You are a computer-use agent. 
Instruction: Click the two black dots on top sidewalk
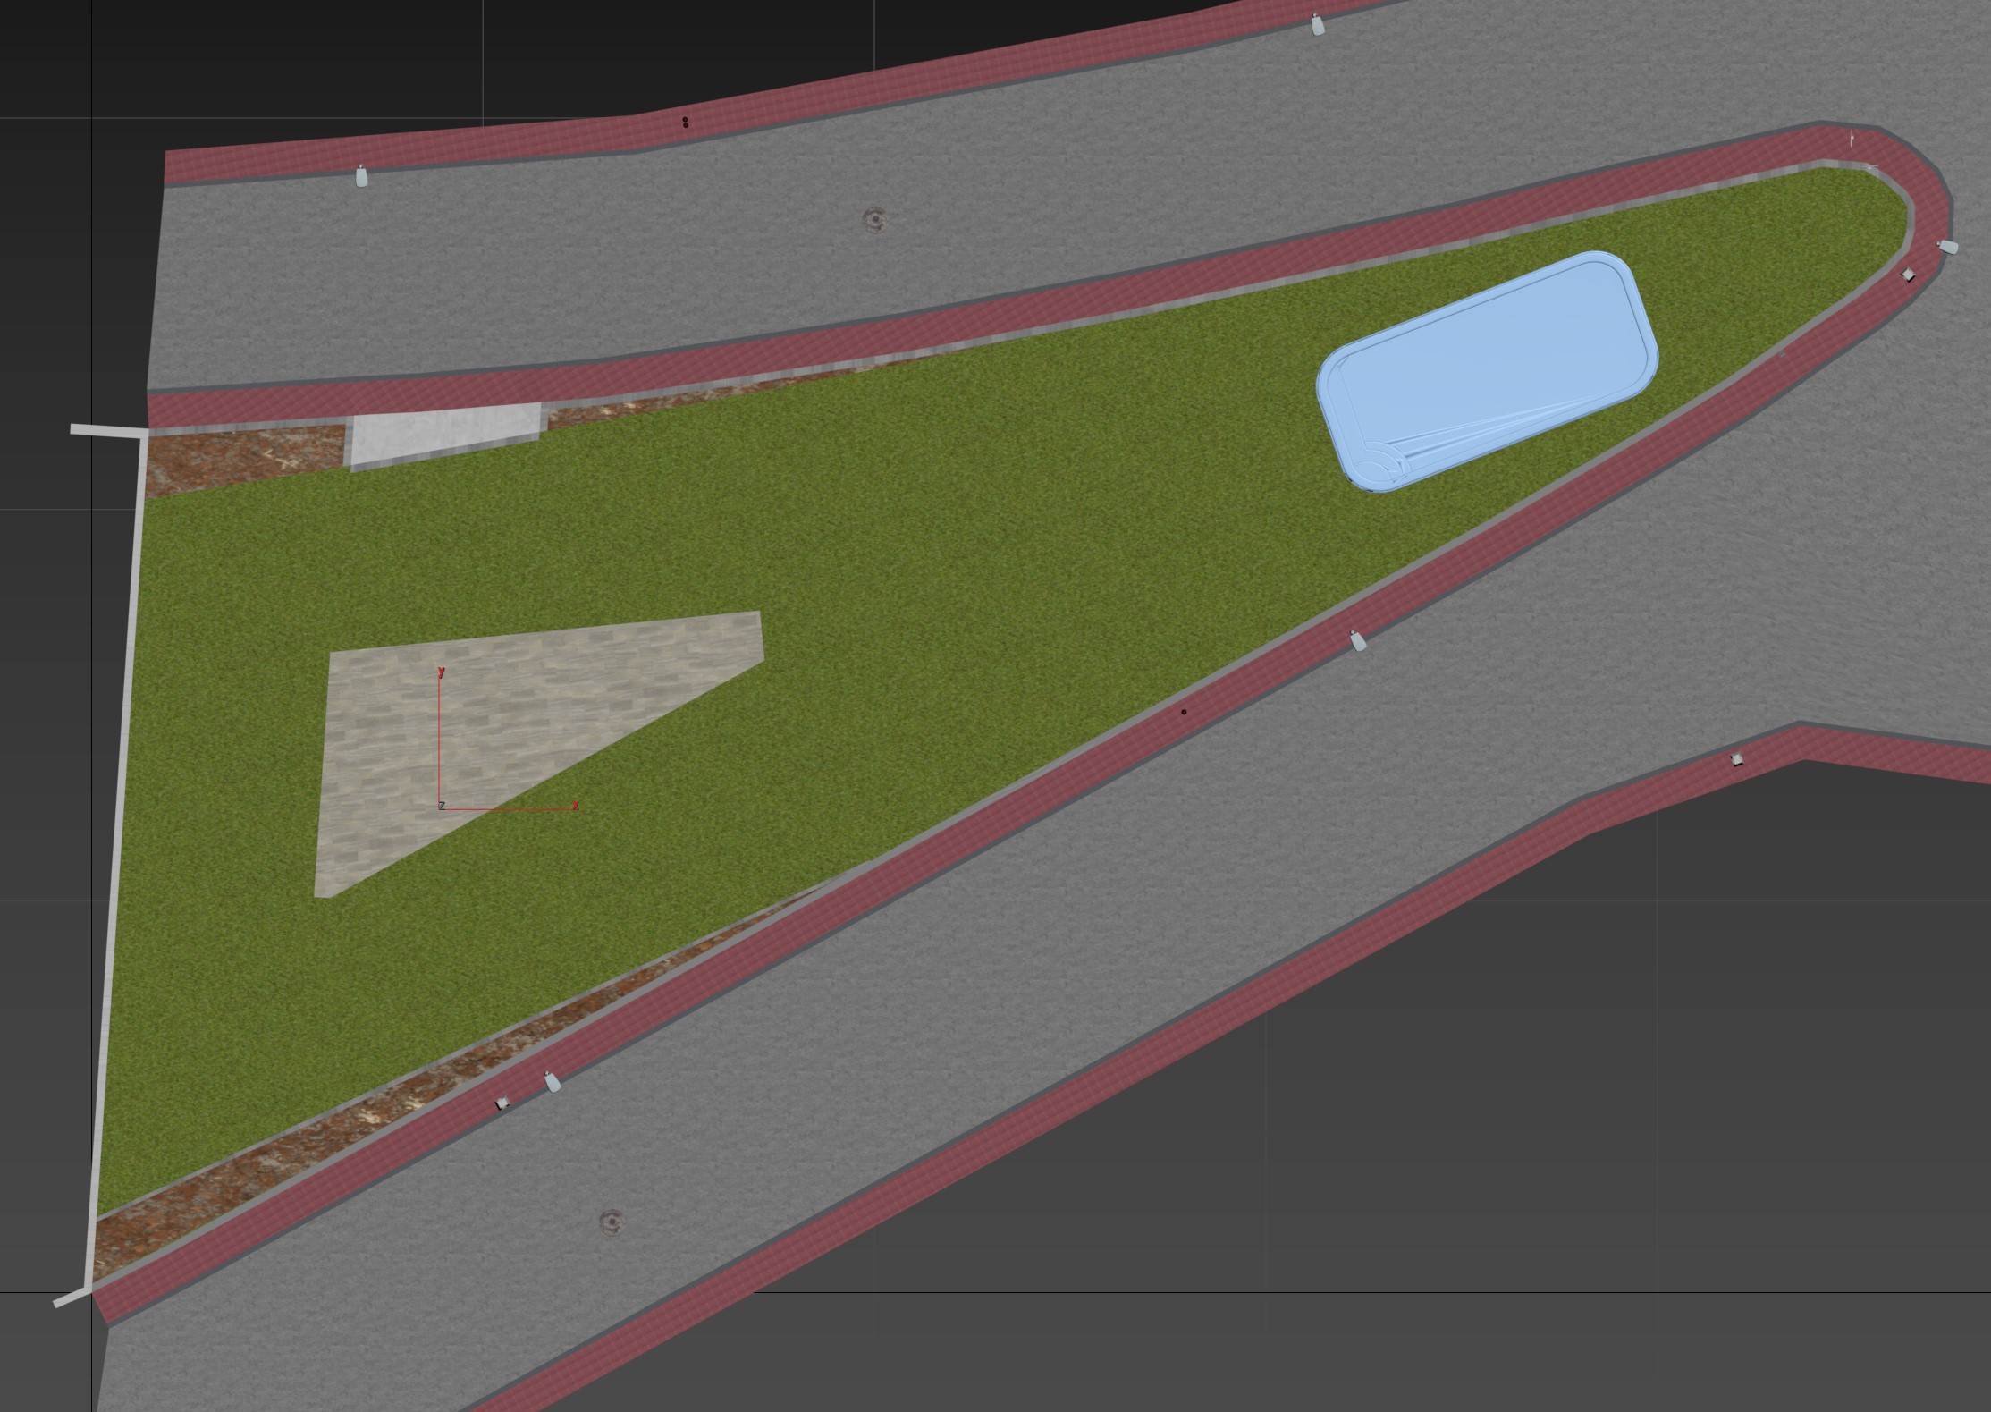coord(686,123)
